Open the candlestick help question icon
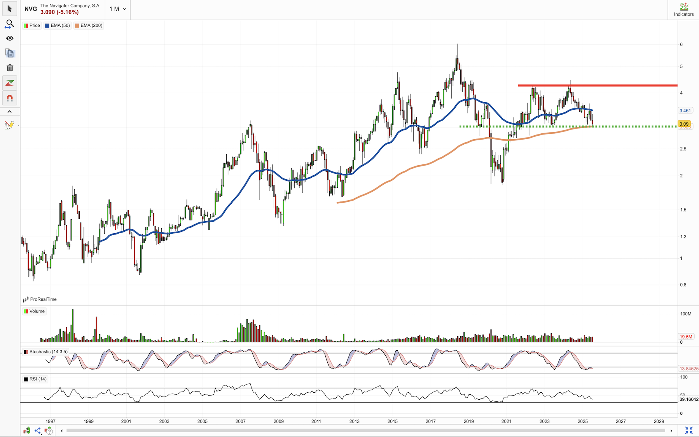Viewport: 699px width, 437px height. tap(49, 430)
